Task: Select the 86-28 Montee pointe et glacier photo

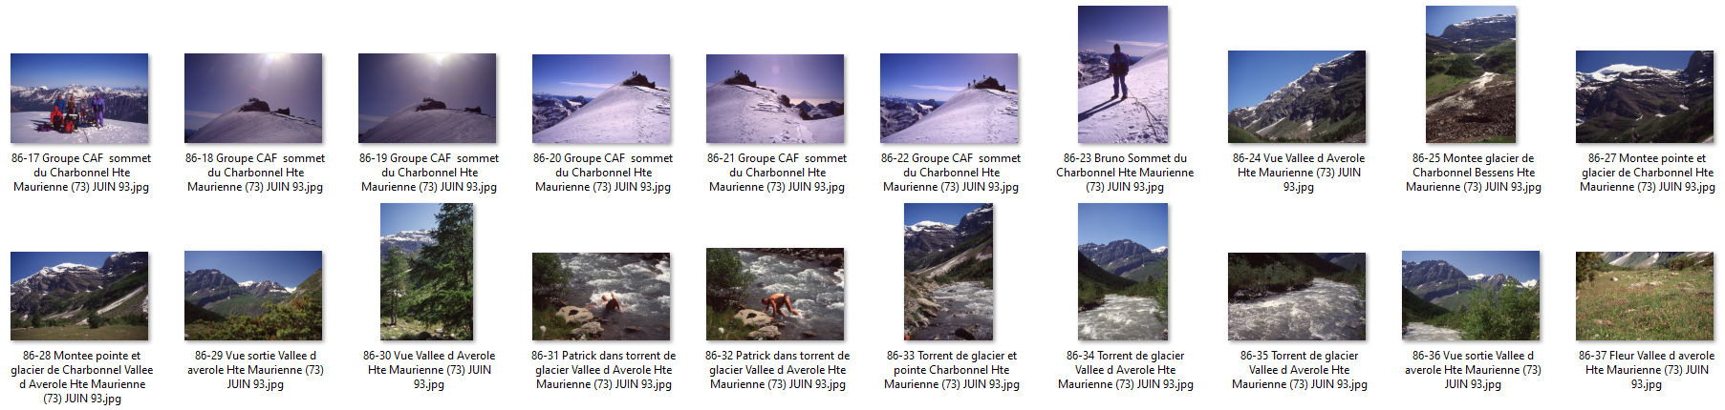Action: (x=79, y=296)
